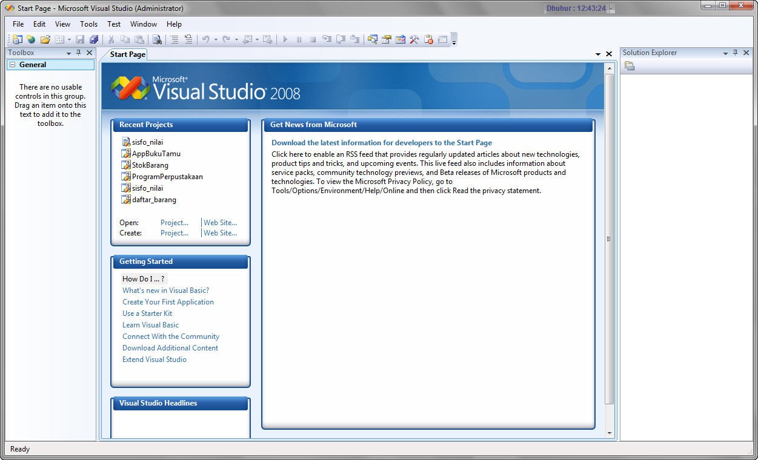Click the Save All toolbar icon

[95, 39]
